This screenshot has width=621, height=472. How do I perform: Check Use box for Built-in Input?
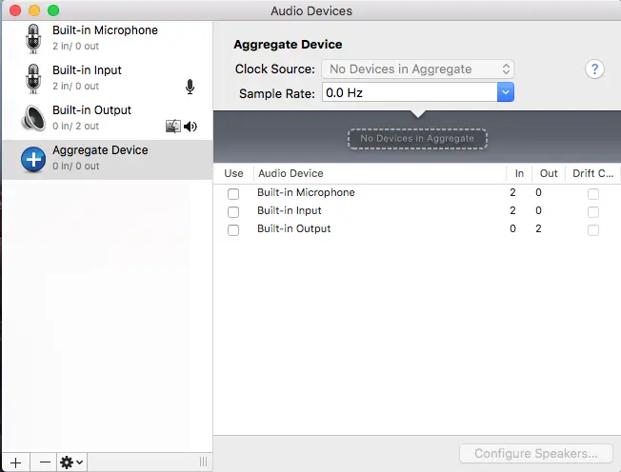point(233,211)
